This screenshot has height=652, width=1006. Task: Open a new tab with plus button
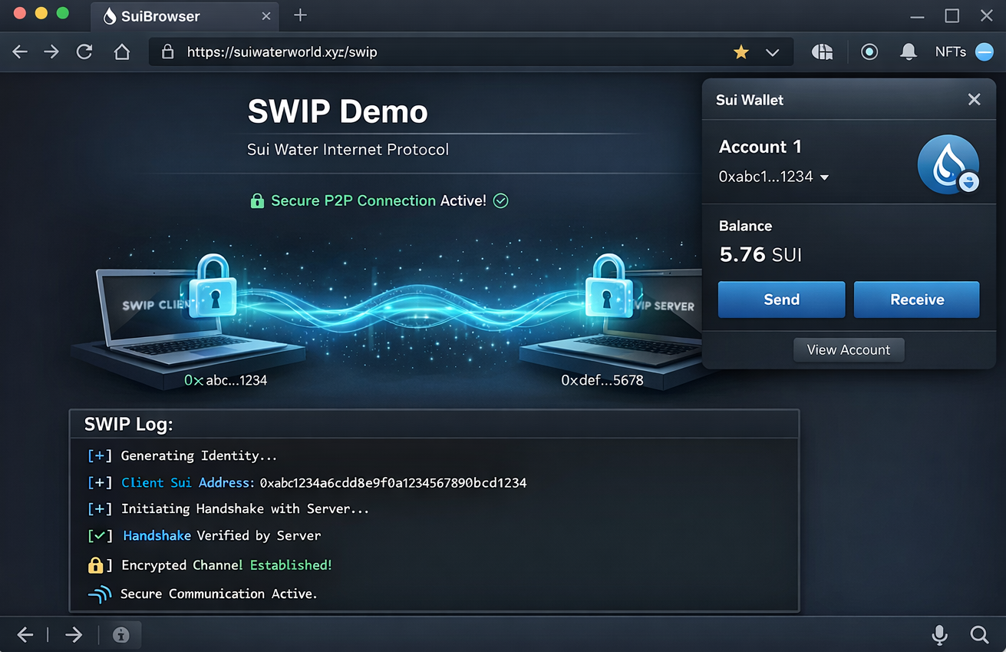point(300,15)
